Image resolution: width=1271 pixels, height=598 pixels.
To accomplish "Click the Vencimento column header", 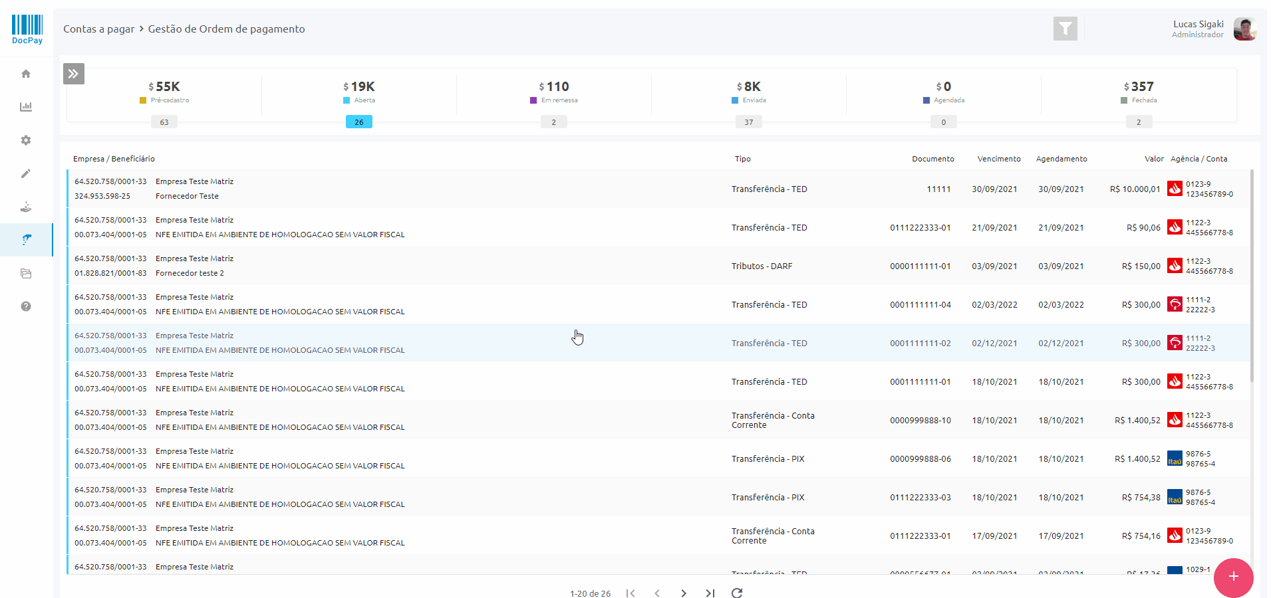I will (999, 159).
